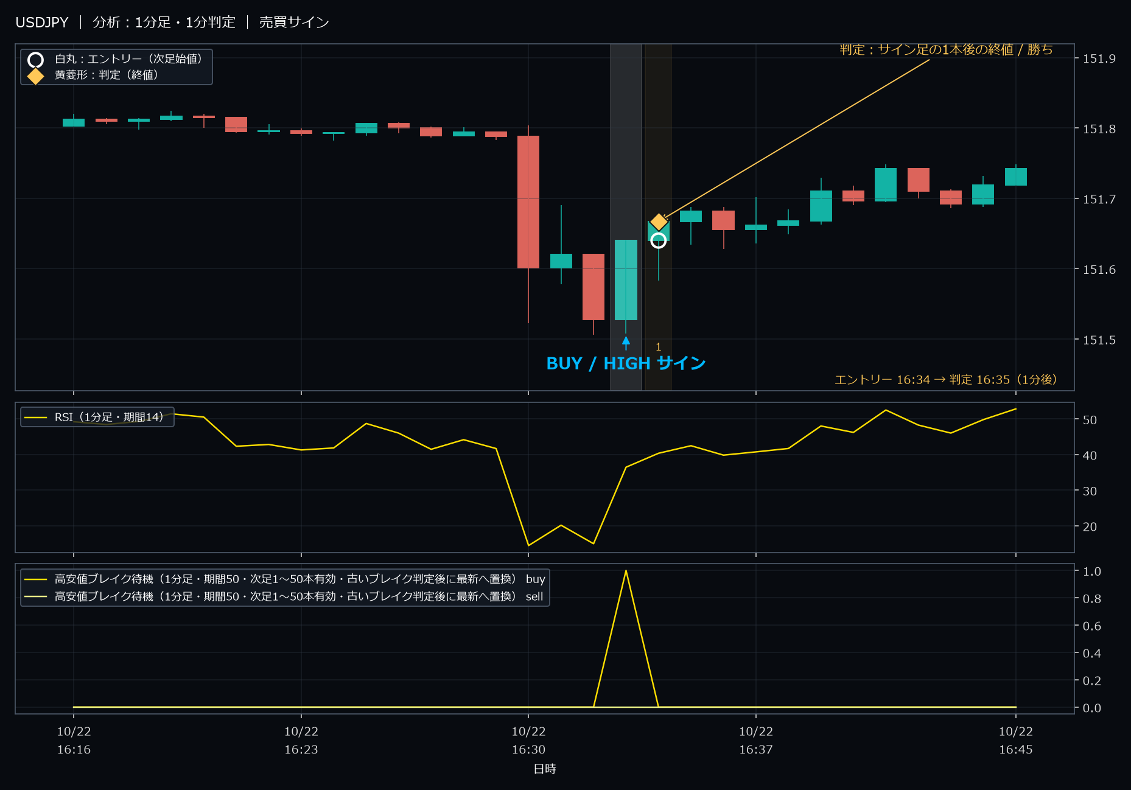Click the blue up arrow above the BUY sign
Screen dimensions: 1131x790
pyautogui.click(x=626, y=343)
